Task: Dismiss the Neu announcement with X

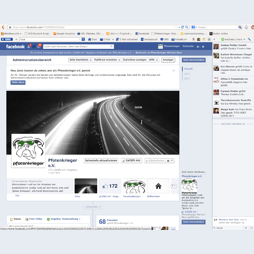Action: pos(173,70)
